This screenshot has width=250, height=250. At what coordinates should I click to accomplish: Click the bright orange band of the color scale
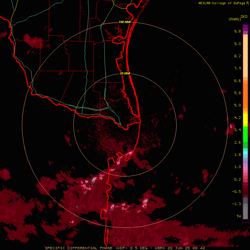[245, 96]
